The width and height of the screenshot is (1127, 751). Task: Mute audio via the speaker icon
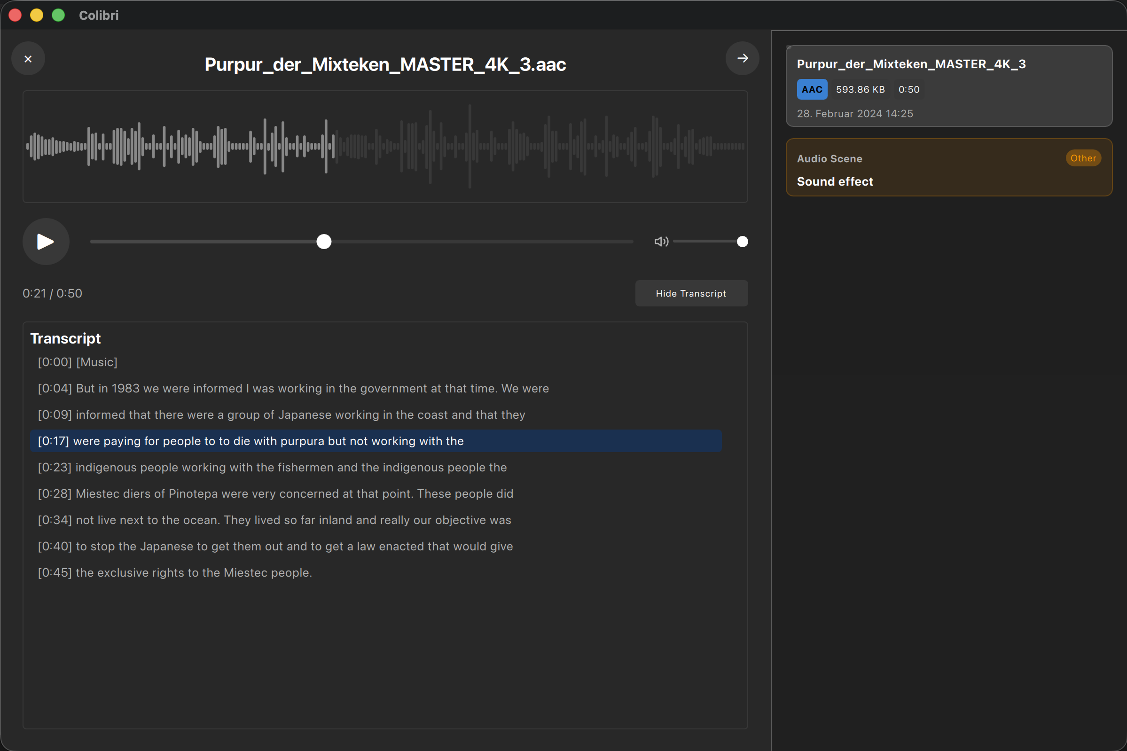coord(660,242)
